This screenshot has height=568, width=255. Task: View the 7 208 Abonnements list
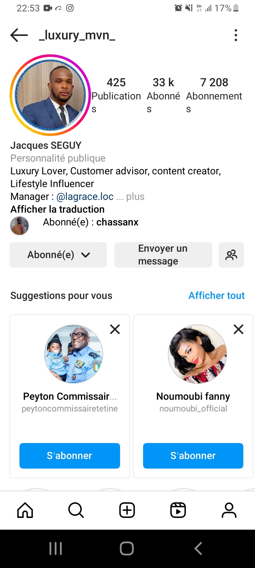[214, 94]
